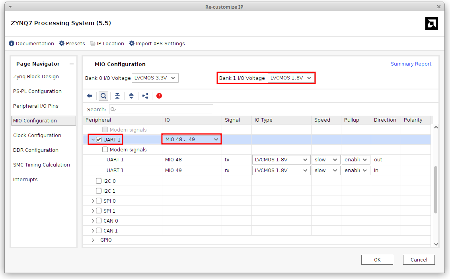Go to Interrupts page
The width and height of the screenshot is (450, 279).
tap(25, 180)
